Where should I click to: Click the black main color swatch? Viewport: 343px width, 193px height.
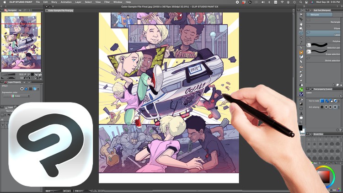[x=300, y=128]
